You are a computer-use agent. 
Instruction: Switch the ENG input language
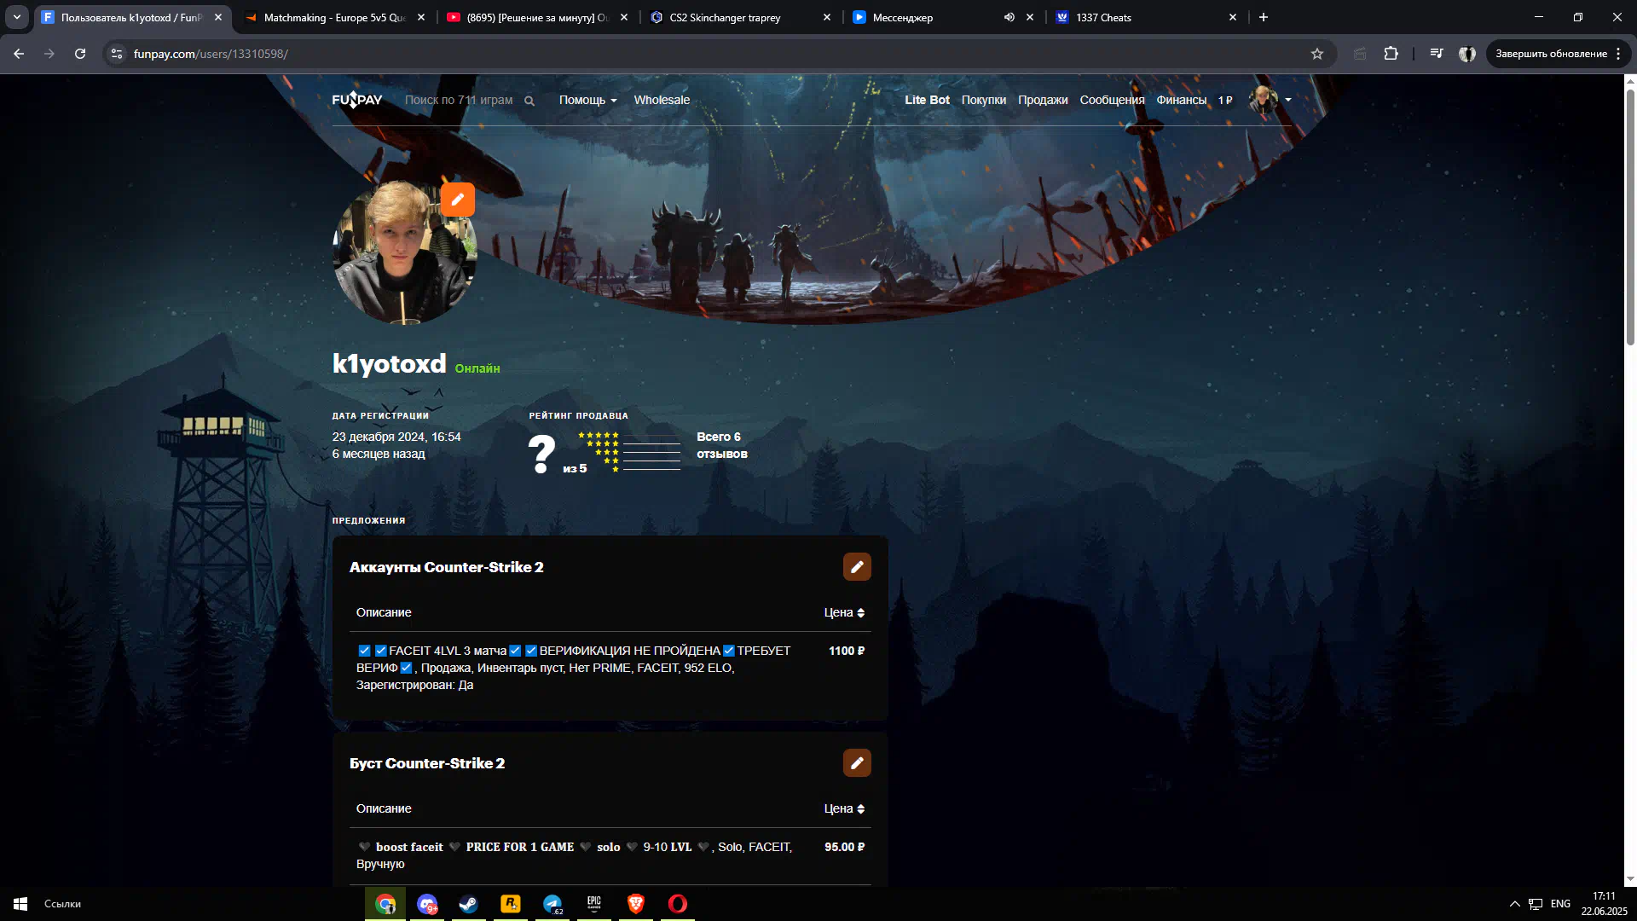point(1560,904)
